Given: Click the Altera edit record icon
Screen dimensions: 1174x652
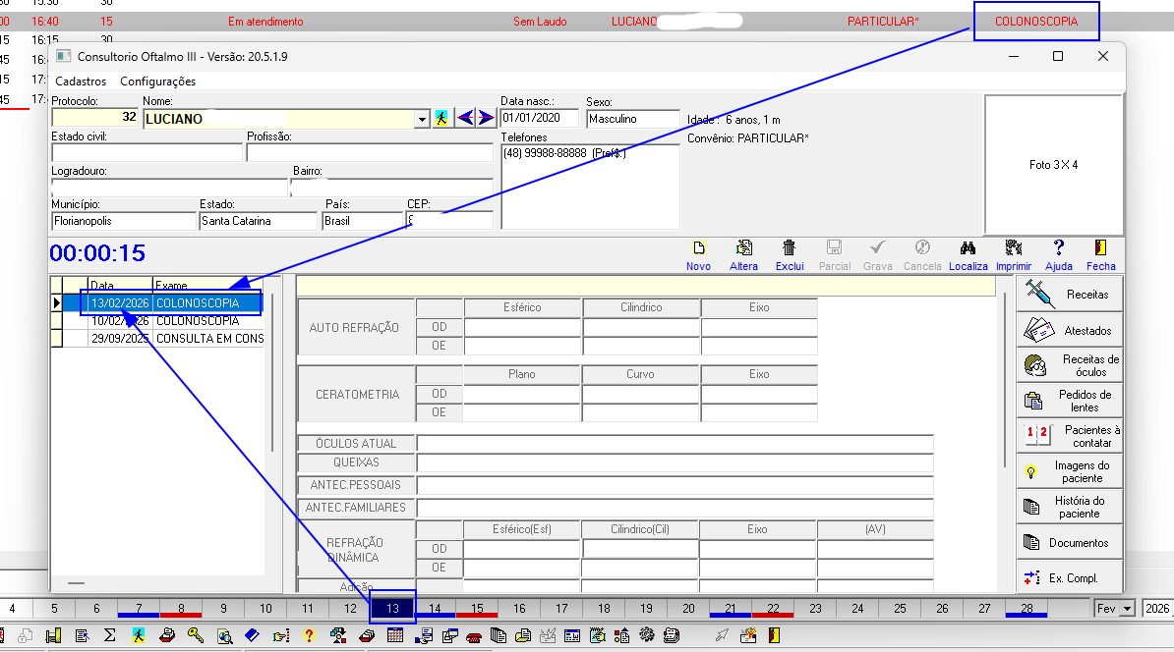Looking at the screenshot, I should [743, 248].
